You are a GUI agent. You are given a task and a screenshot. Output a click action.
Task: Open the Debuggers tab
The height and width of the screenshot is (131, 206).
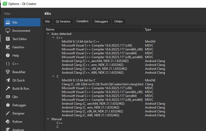click(101, 21)
